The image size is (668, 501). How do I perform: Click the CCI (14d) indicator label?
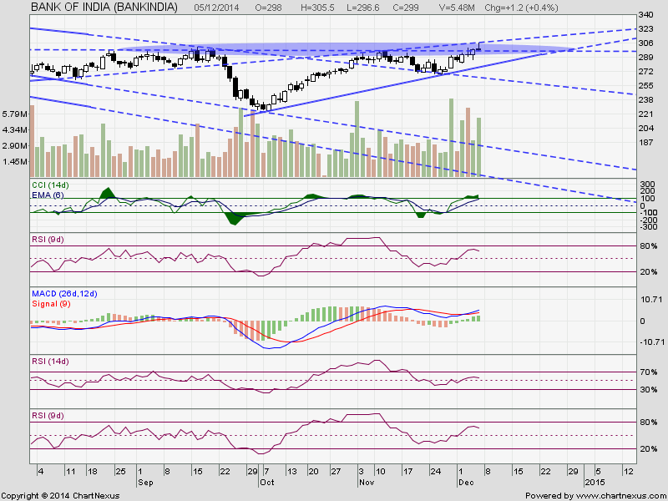(x=50, y=185)
